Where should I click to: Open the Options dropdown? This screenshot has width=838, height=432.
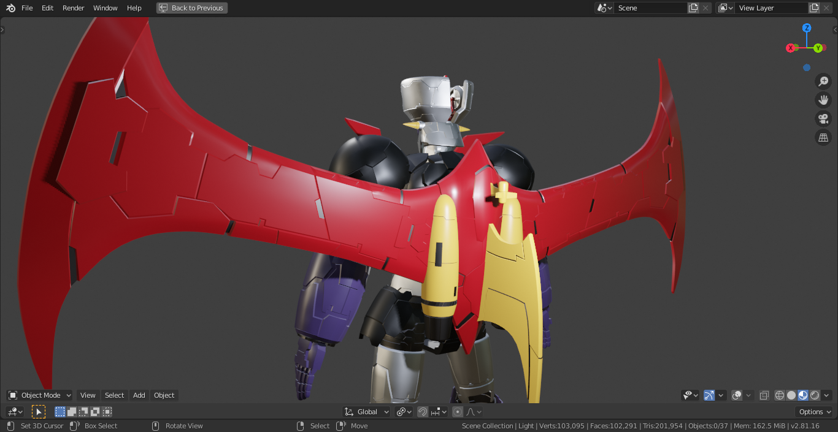click(814, 412)
